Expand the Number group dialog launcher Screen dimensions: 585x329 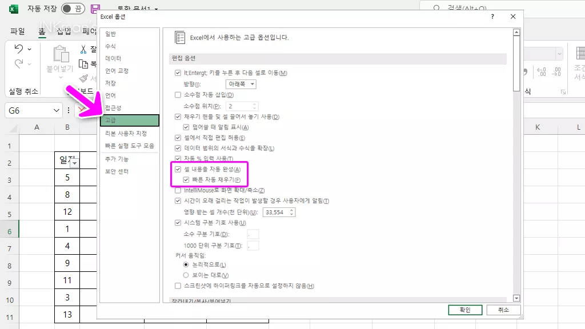tap(563, 92)
